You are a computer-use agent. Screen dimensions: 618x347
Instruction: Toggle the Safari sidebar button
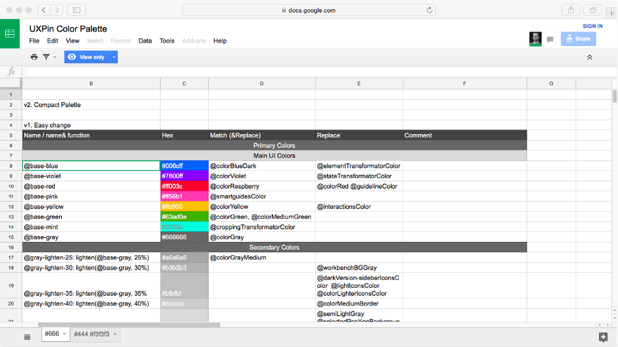76,10
